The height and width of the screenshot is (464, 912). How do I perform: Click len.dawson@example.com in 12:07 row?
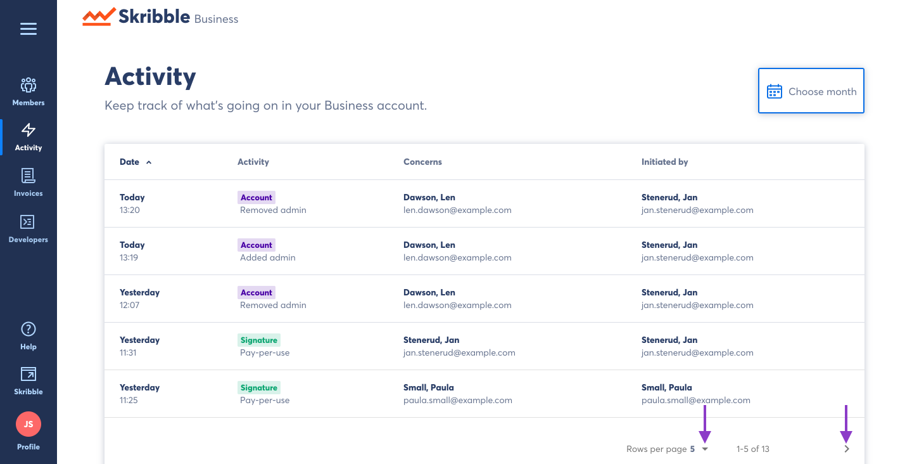coord(457,305)
